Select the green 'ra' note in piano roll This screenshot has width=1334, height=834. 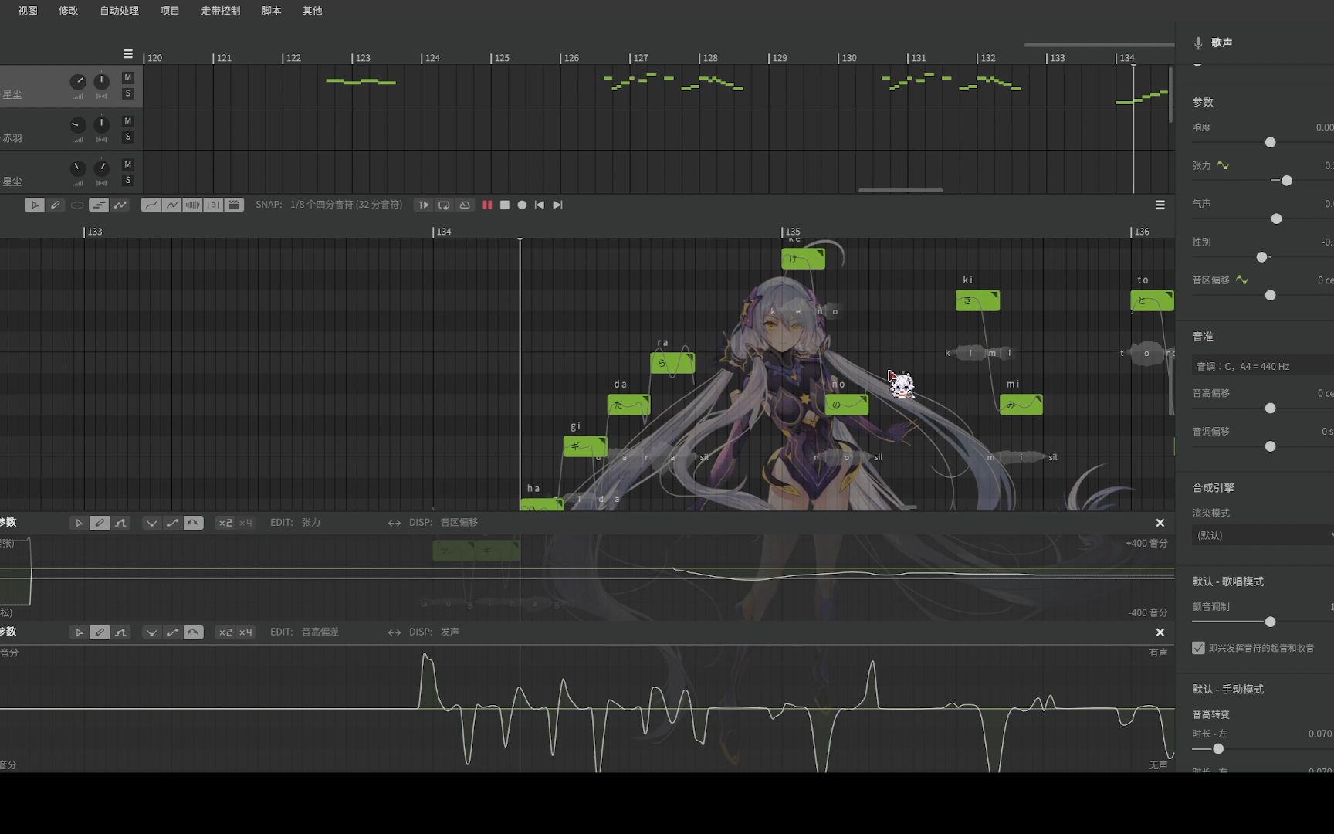672,363
